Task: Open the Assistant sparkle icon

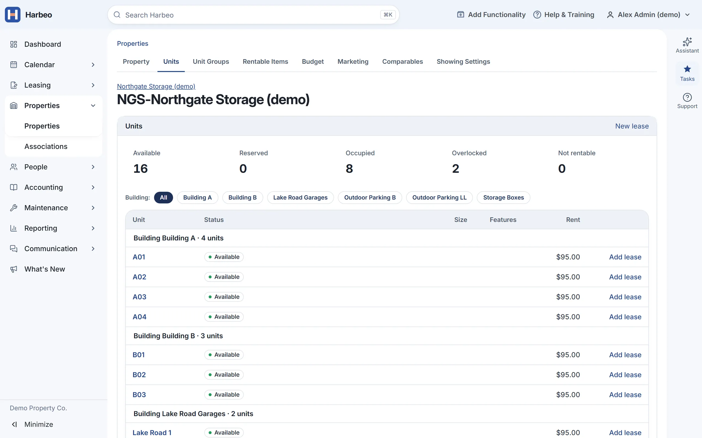Action: coord(687,42)
